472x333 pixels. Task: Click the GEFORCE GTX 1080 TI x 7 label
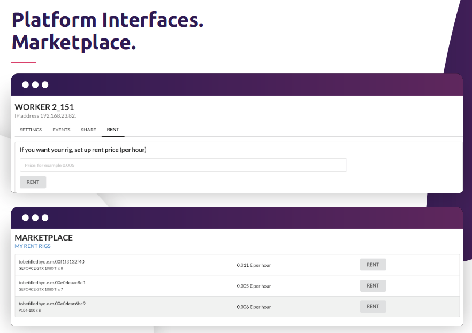tap(41, 289)
